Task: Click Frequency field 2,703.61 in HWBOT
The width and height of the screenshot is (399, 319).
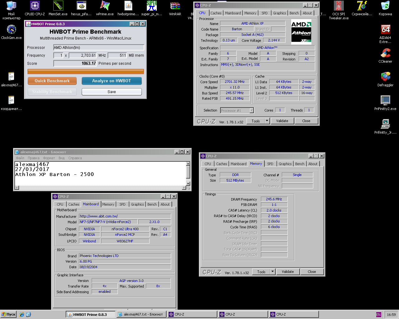Action: click(83, 55)
